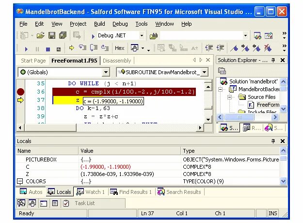The width and height of the screenshot is (303, 223).
Task: Open the Open File folder icon
Action: click(41, 35)
